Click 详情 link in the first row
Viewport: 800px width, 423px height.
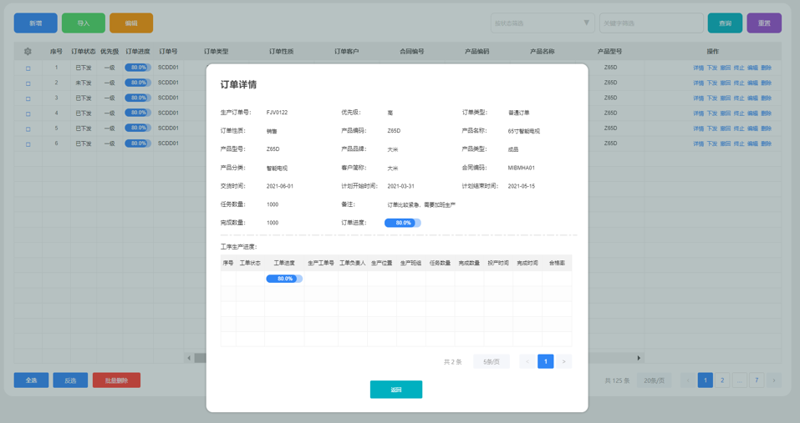point(698,68)
